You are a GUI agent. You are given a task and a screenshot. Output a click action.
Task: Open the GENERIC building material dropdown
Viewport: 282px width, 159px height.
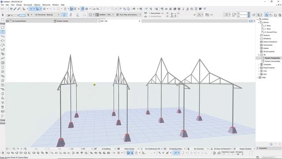point(105,15)
